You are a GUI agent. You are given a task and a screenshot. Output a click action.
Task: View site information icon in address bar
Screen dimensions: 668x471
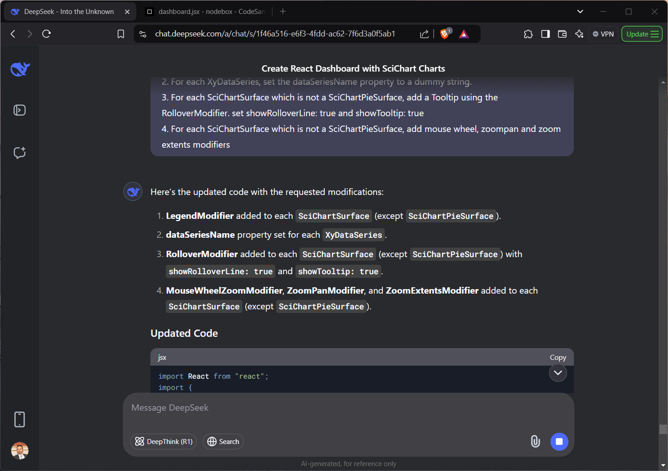point(143,34)
